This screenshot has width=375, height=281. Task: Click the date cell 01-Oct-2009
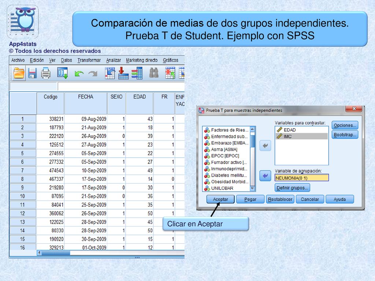[x=86, y=247]
